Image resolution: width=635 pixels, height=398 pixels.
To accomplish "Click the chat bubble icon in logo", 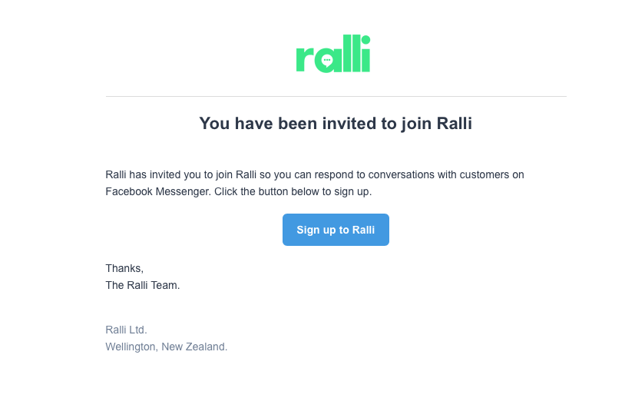I will pos(327,61).
